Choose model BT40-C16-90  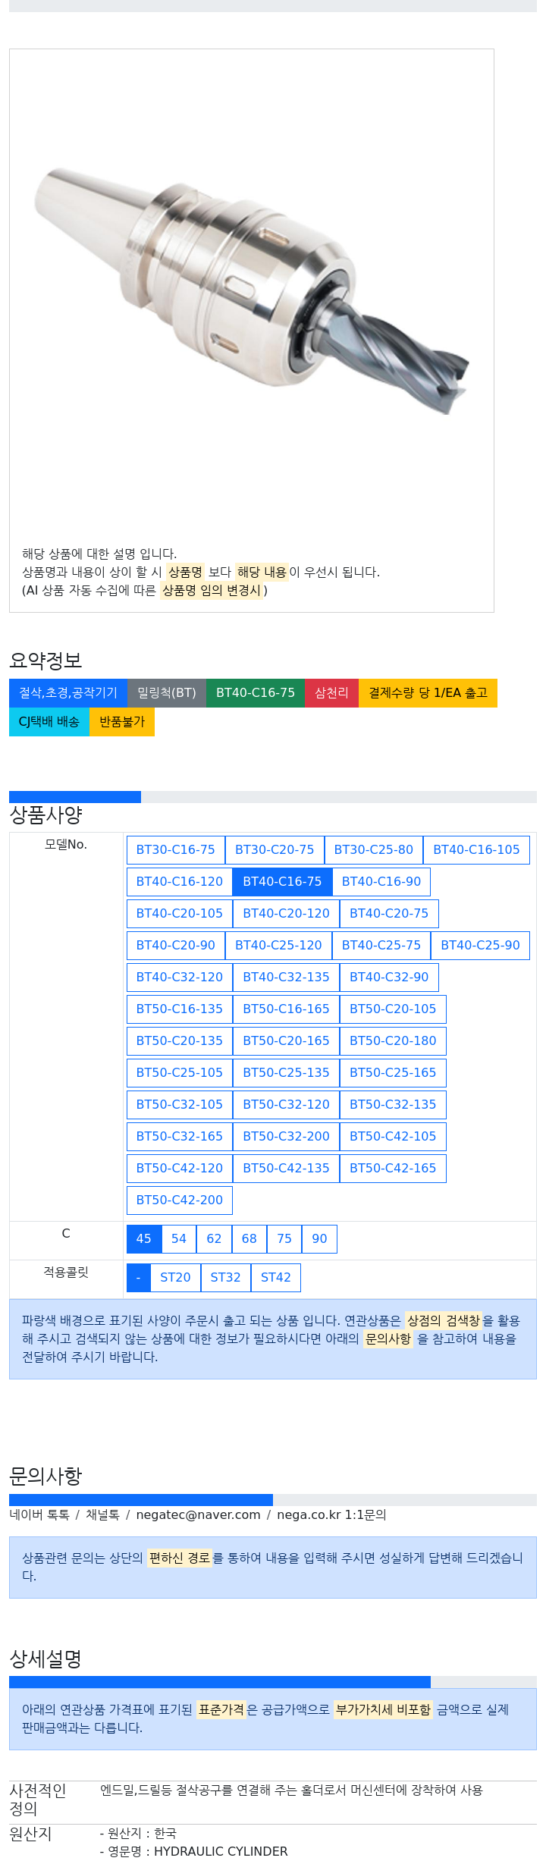click(x=381, y=882)
